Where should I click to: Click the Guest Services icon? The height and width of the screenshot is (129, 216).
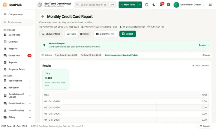click(5, 103)
